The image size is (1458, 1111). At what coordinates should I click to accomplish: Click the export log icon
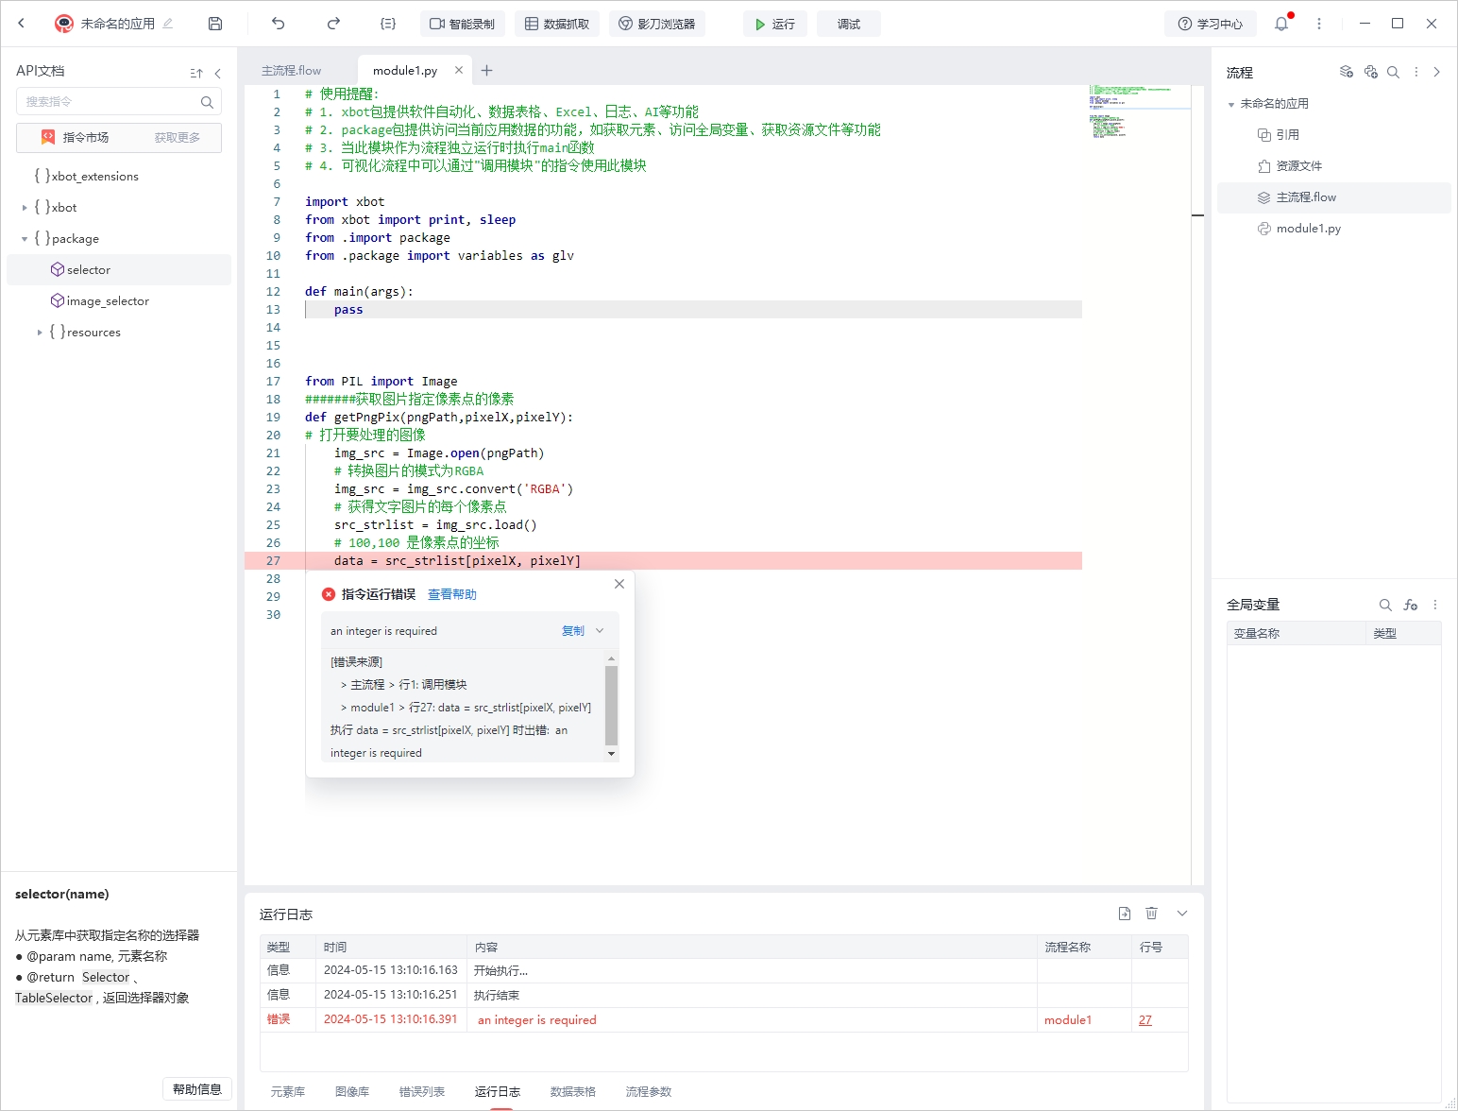pos(1124,914)
